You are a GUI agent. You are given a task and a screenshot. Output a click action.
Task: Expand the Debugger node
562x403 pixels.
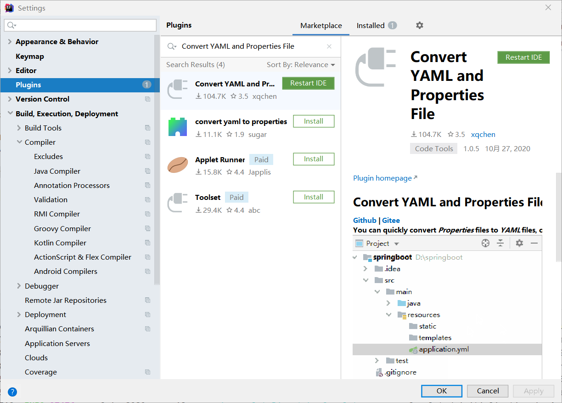click(19, 286)
